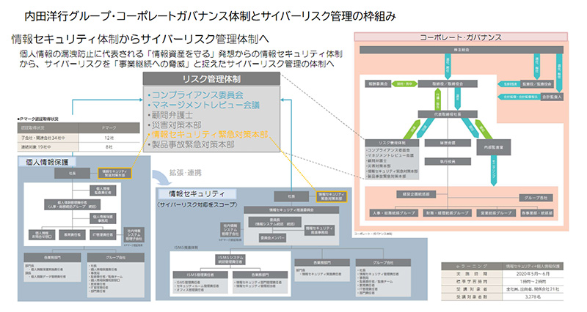This screenshot has height=312, width=587.
Task: Click yellow-outlined 緊急対策本部 box in 個人情報保護 panel
Action: [114, 173]
